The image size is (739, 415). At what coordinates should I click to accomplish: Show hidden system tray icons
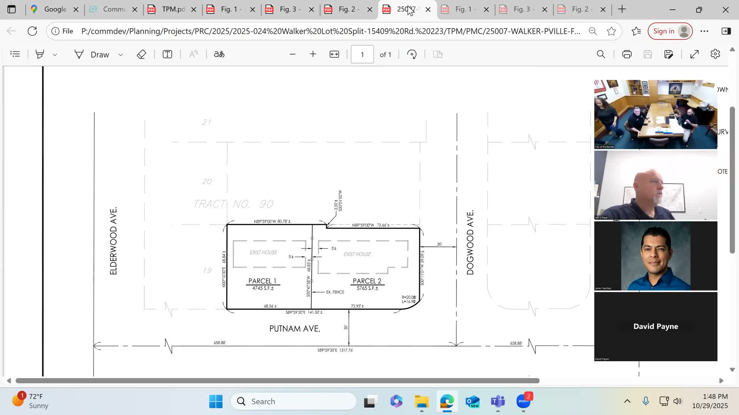pyautogui.click(x=627, y=401)
